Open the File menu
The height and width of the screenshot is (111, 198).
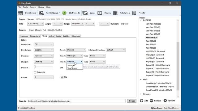[19, 7]
